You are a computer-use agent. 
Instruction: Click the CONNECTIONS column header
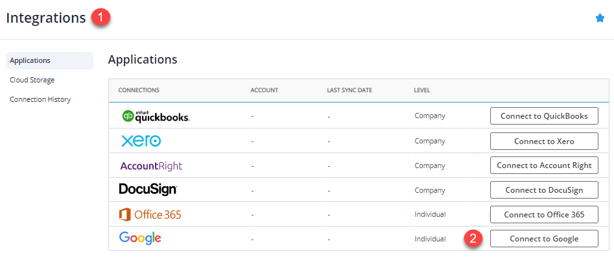(x=139, y=90)
